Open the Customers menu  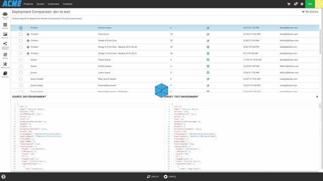(x=53, y=4)
